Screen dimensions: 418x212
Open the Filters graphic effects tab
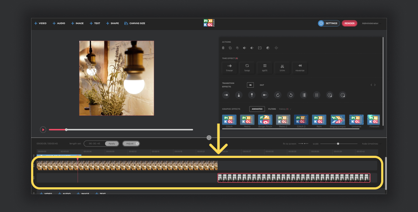(272, 109)
